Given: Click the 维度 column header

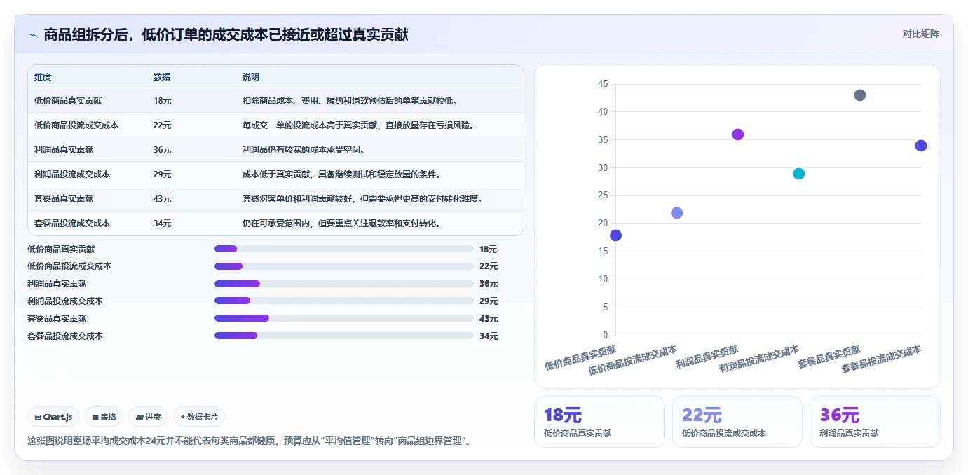Looking at the screenshot, I should click(43, 77).
